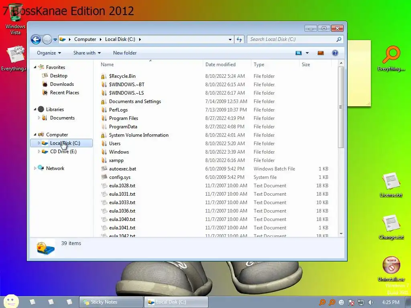Switch to Sticky Notes taskbar button

[112, 302]
